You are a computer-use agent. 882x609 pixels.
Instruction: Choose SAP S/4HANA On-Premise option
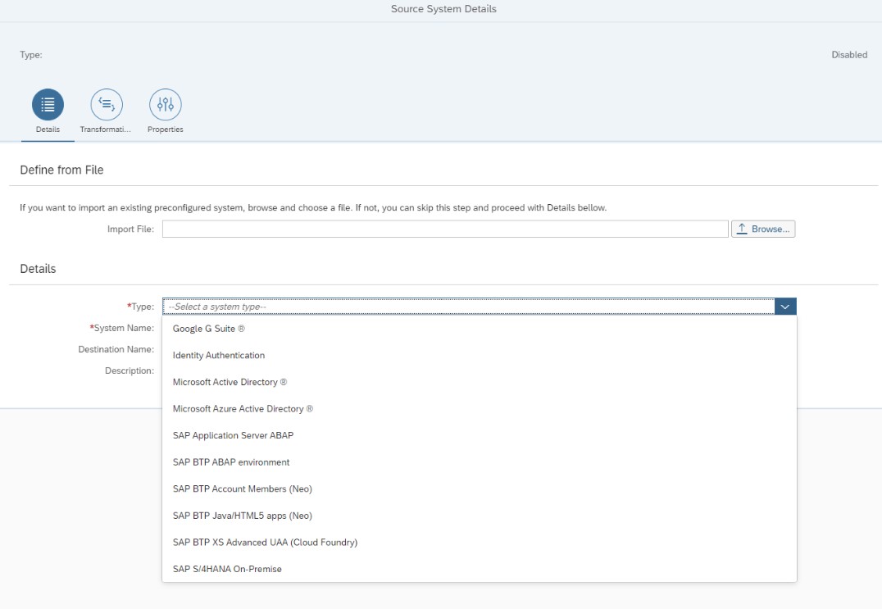(480, 569)
